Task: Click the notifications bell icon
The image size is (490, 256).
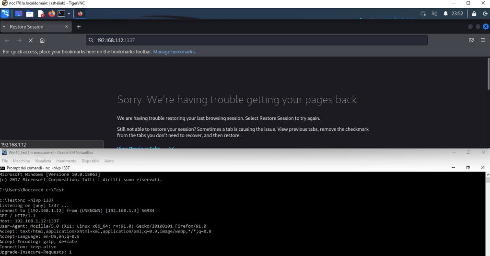Action: click(x=445, y=14)
